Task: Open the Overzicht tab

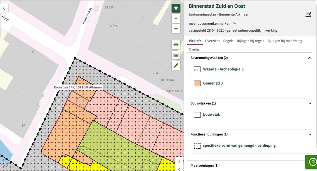Action: pos(212,41)
